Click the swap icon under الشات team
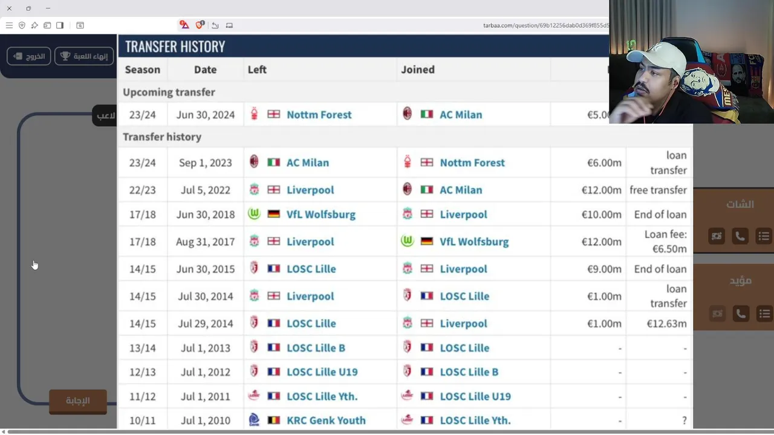This screenshot has width=774, height=435. (x=717, y=236)
